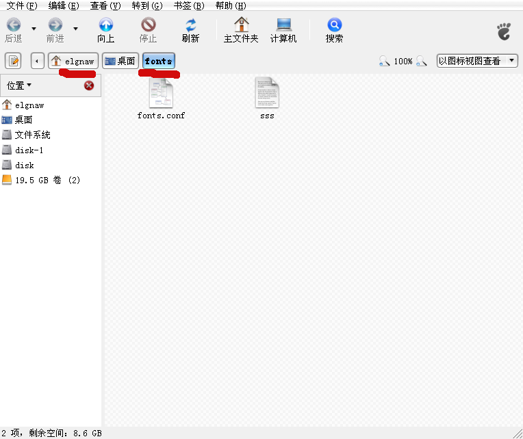
Task: Click the GNOME foot logo
Action: (x=504, y=31)
